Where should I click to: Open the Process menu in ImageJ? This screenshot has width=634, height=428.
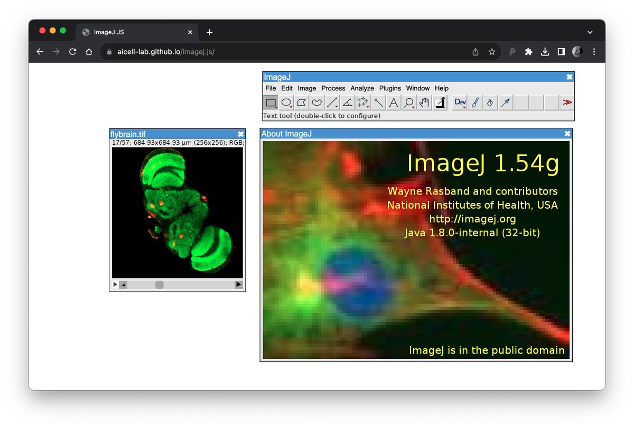coord(333,88)
